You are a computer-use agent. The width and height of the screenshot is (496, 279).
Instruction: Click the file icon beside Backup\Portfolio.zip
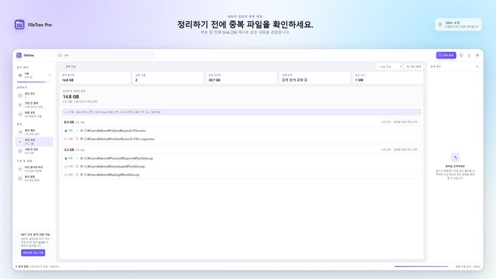click(82, 175)
